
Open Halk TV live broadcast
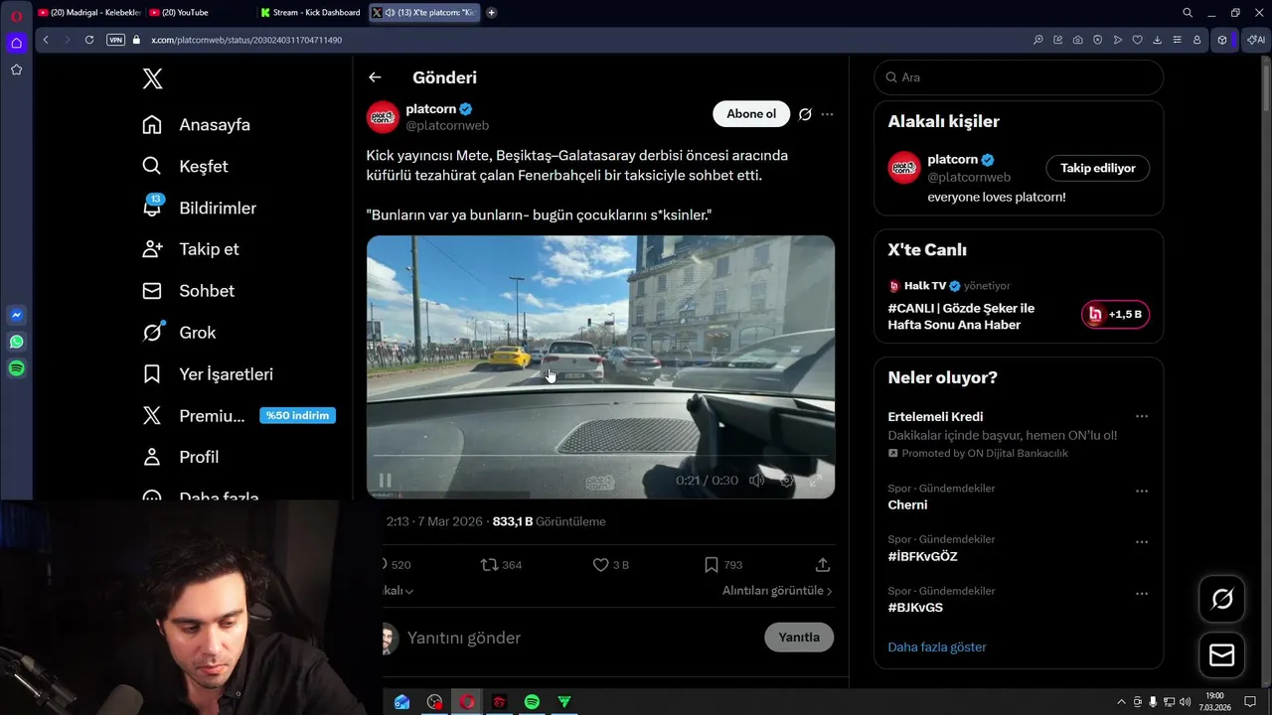(961, 316)
